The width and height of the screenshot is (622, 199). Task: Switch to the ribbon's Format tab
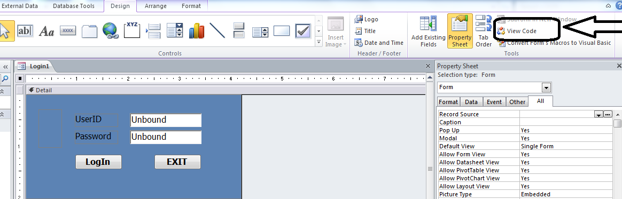click(191, 6)
